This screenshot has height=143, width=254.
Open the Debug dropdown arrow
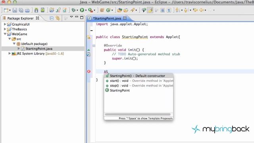[x=77, y=10]
